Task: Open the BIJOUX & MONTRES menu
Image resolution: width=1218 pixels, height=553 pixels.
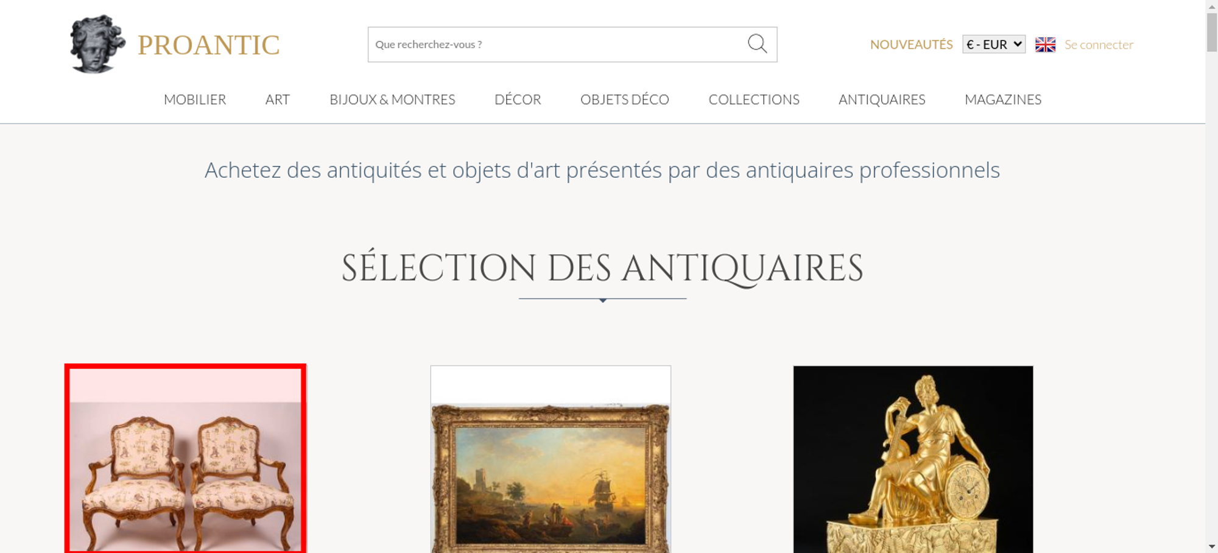Action: [x=392, y=99]
